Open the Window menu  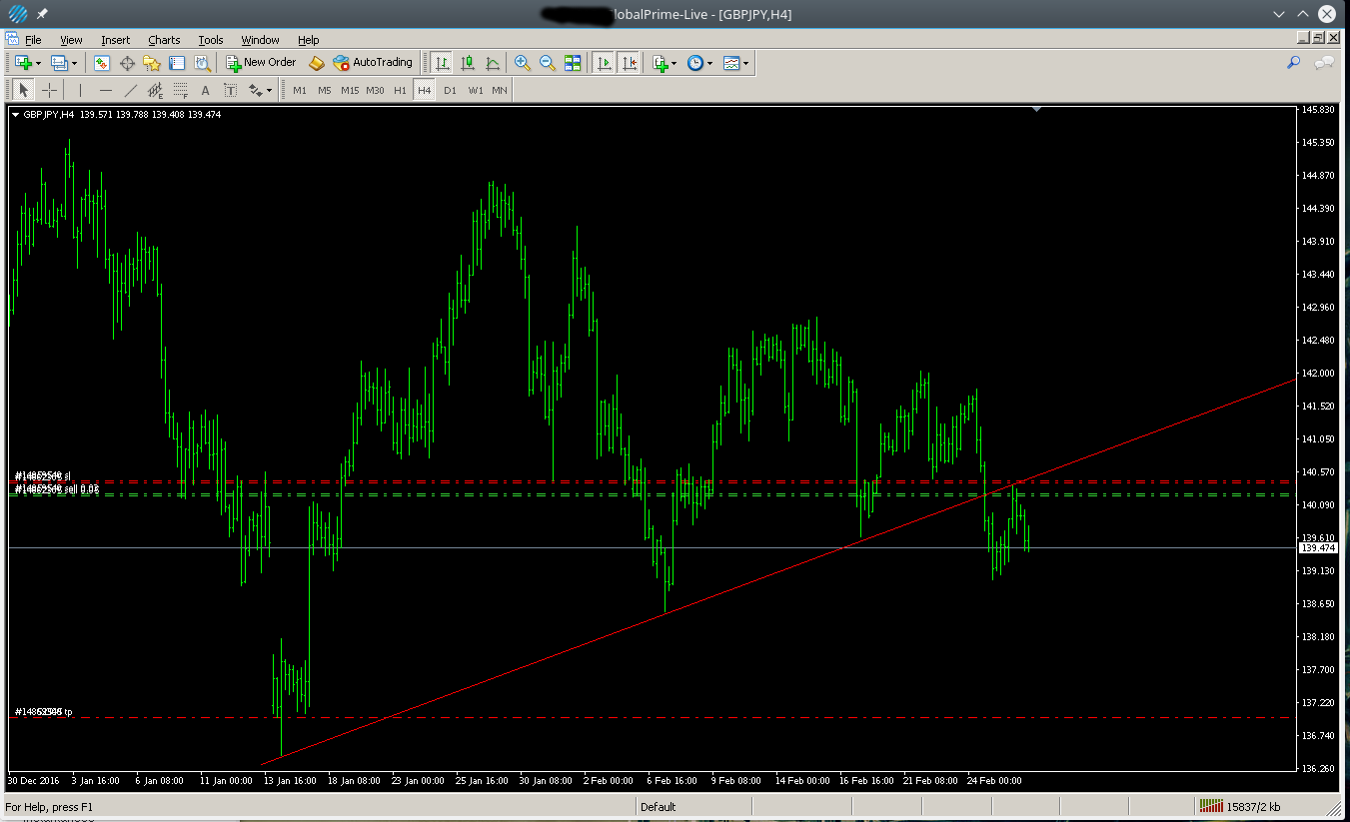point(261,40)
